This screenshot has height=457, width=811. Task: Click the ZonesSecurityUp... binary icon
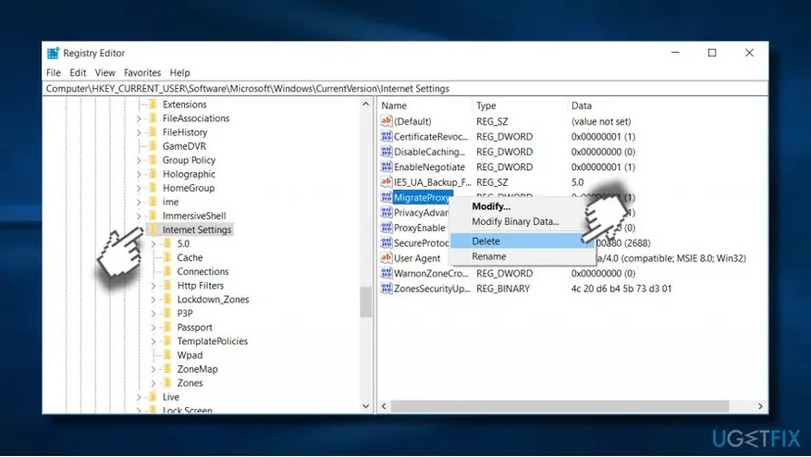tap(386, 289)
